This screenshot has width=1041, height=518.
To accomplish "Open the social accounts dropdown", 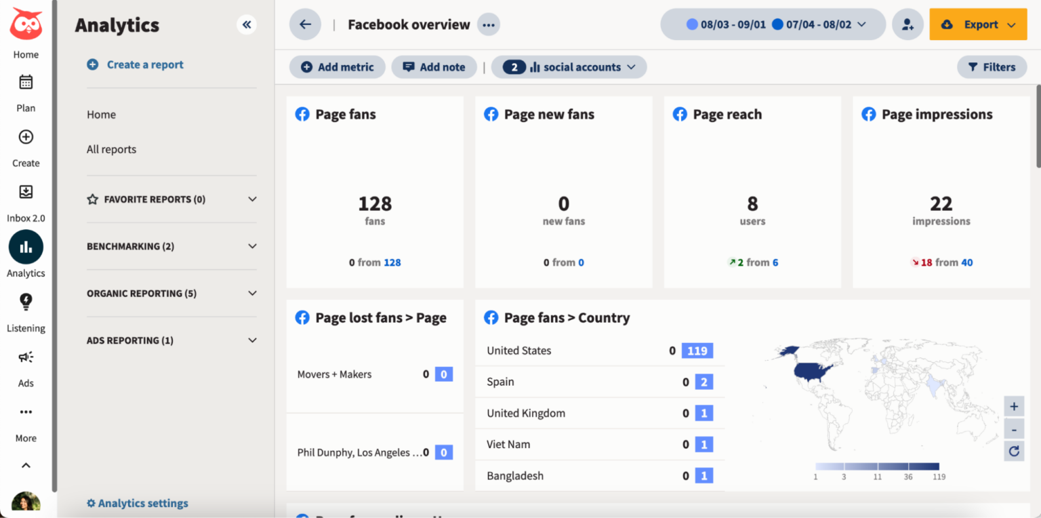I will pos(569,67).
